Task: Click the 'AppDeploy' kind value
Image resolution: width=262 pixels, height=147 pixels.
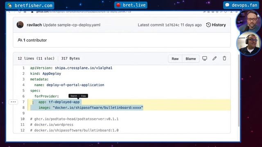Action: click(52, 73)
